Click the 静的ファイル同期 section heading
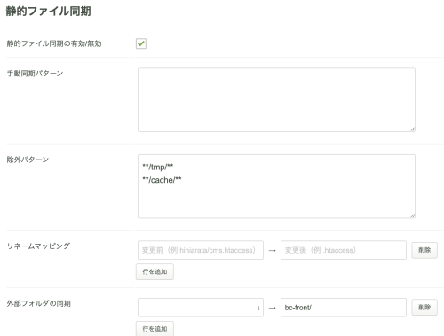444x336 pixels. (48, 11)
